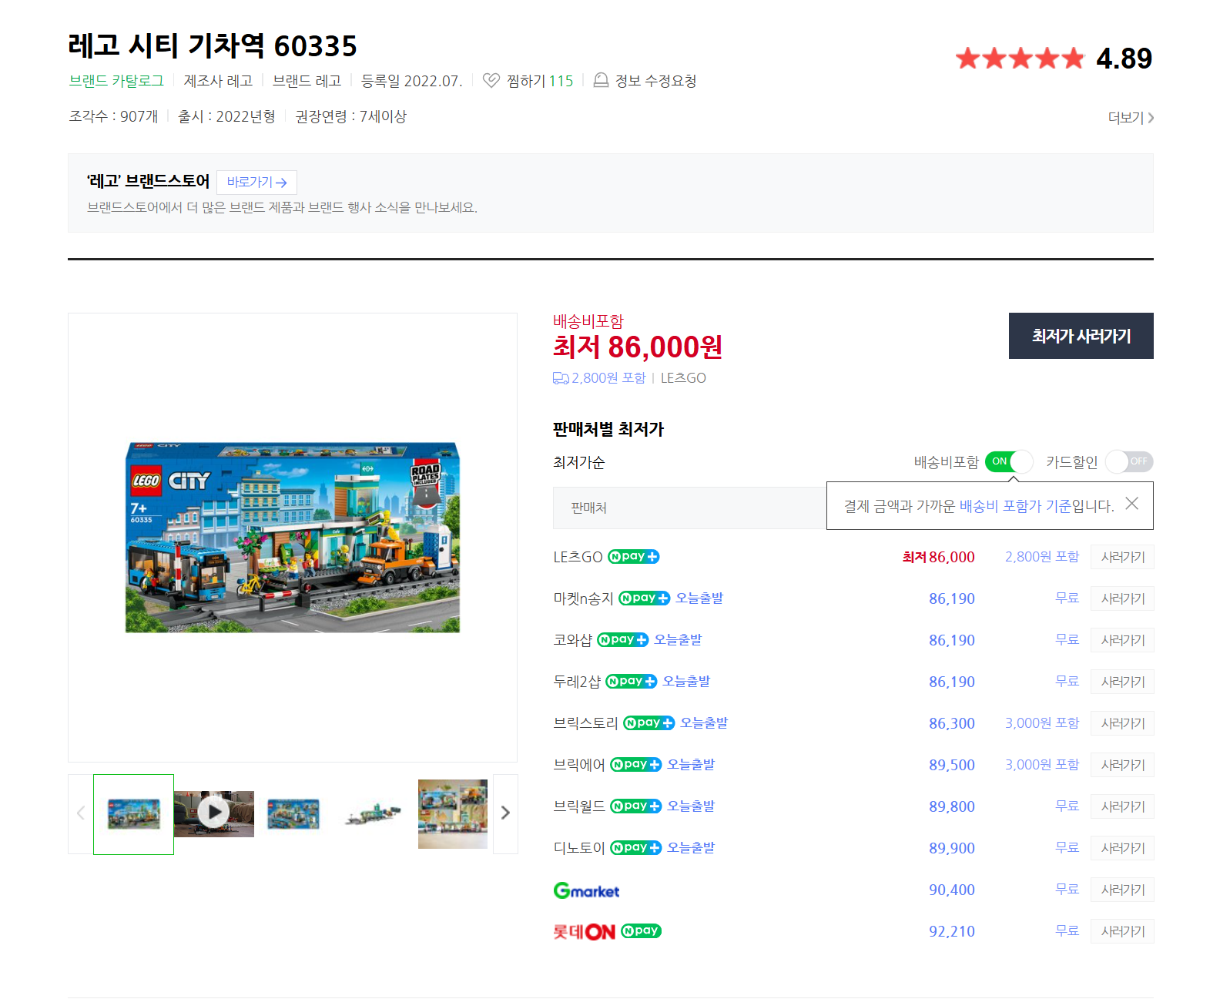Viewport: 1230px width, 999px height.
Task: Click the 브랜드 레고 text
Action: [x=307, y=81]
